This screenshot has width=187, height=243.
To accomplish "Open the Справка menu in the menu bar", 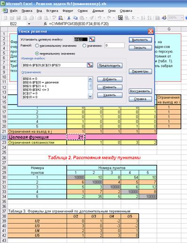I will point(126,11).
